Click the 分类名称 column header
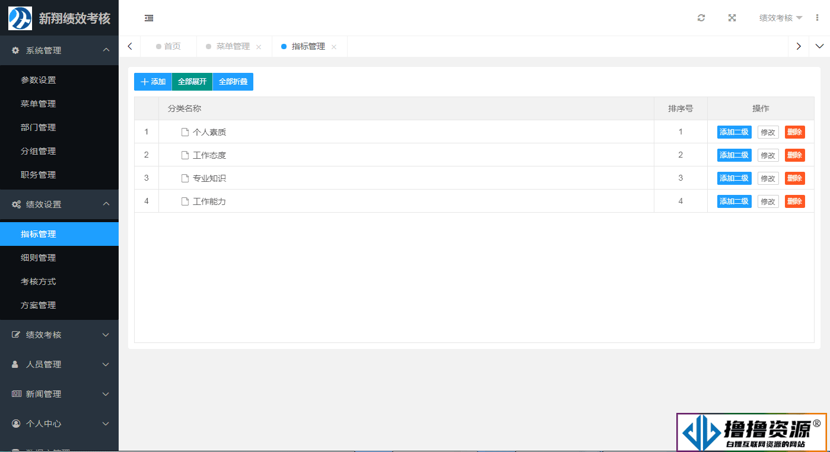 pos(406,108)
